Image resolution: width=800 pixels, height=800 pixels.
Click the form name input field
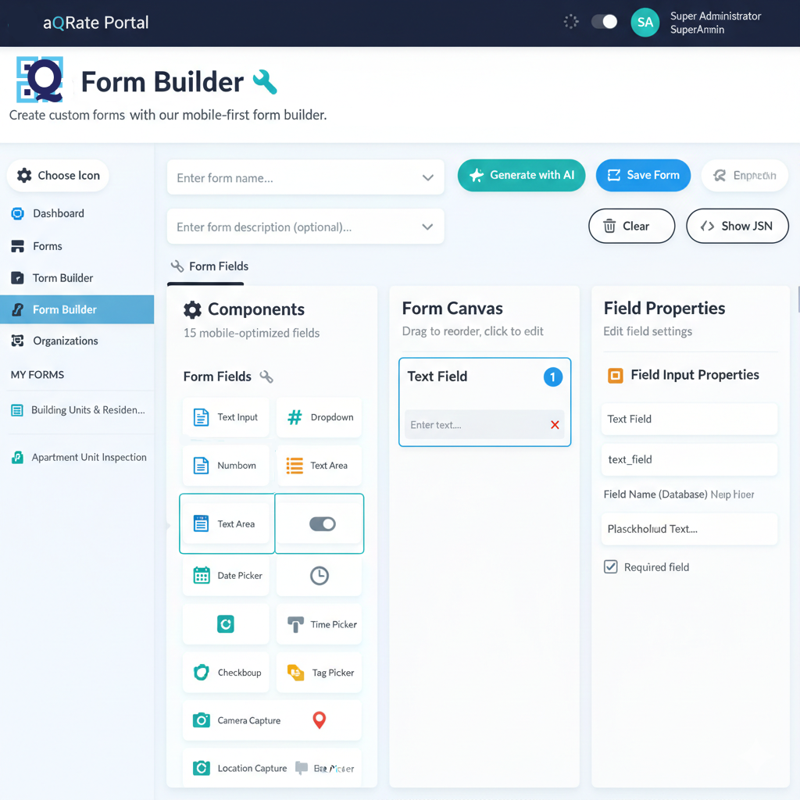305,177
